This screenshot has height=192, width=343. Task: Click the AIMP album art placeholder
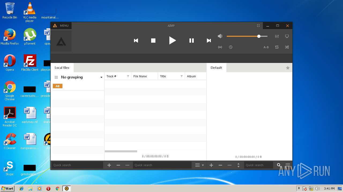click(x=61, y=41)
